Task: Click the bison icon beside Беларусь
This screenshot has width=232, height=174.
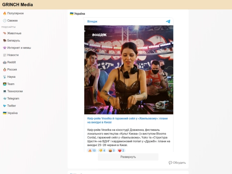Action: [5, 40]
